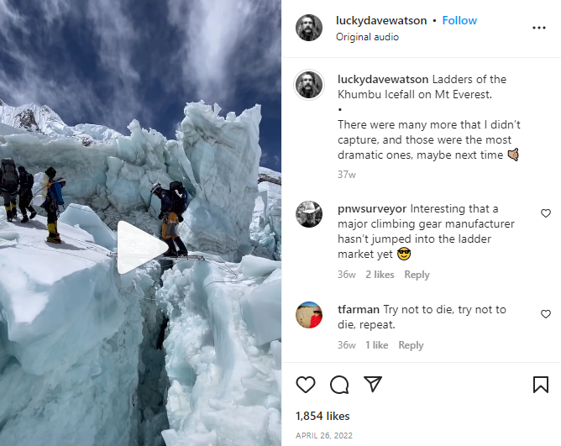The width and height of the screenshot is (561, 446).
Task: Open luckydavewatson profile picture in header
Action: (309, 28)
